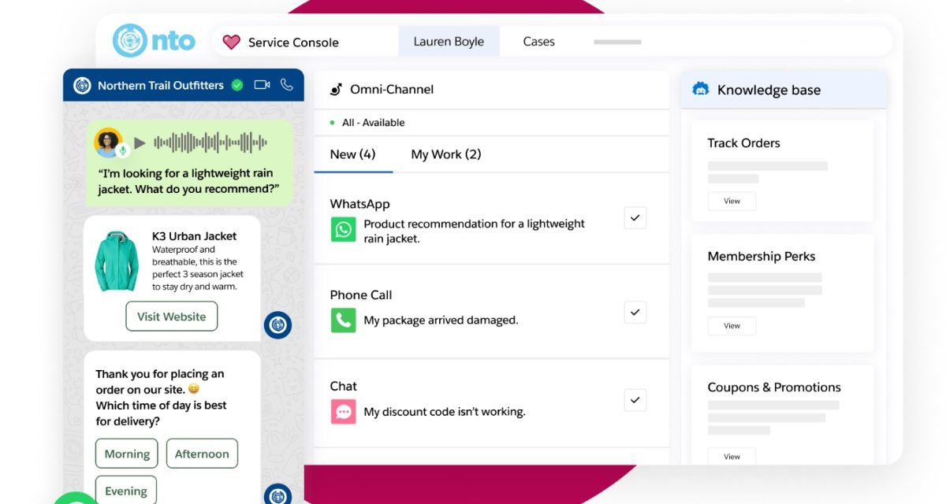Image resolution: width=946 pixels, height=504 pixels.
Task: Seek within the voice message waveform
Action: tap(210, 143)
